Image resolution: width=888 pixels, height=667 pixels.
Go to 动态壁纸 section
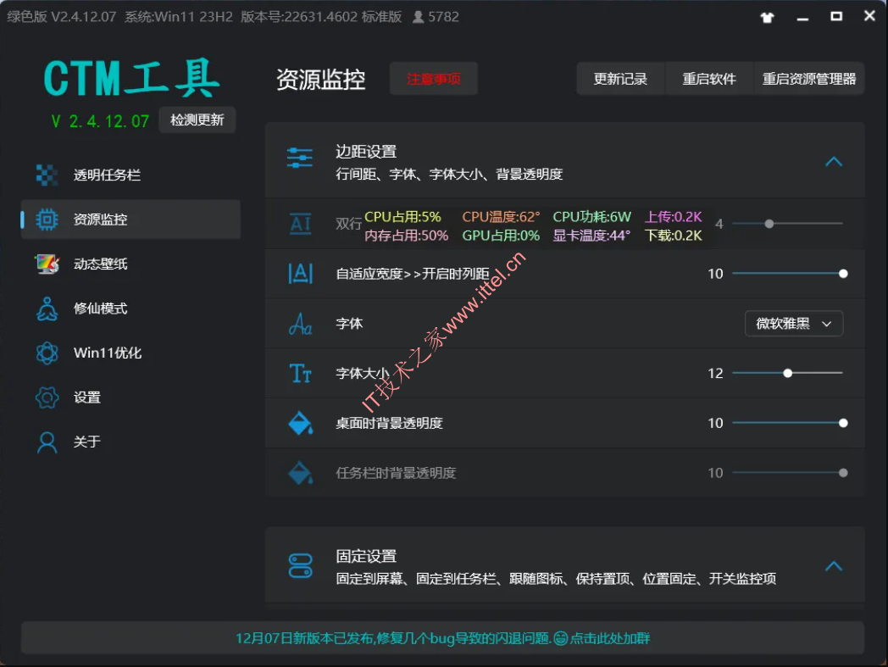pos(130,264)
